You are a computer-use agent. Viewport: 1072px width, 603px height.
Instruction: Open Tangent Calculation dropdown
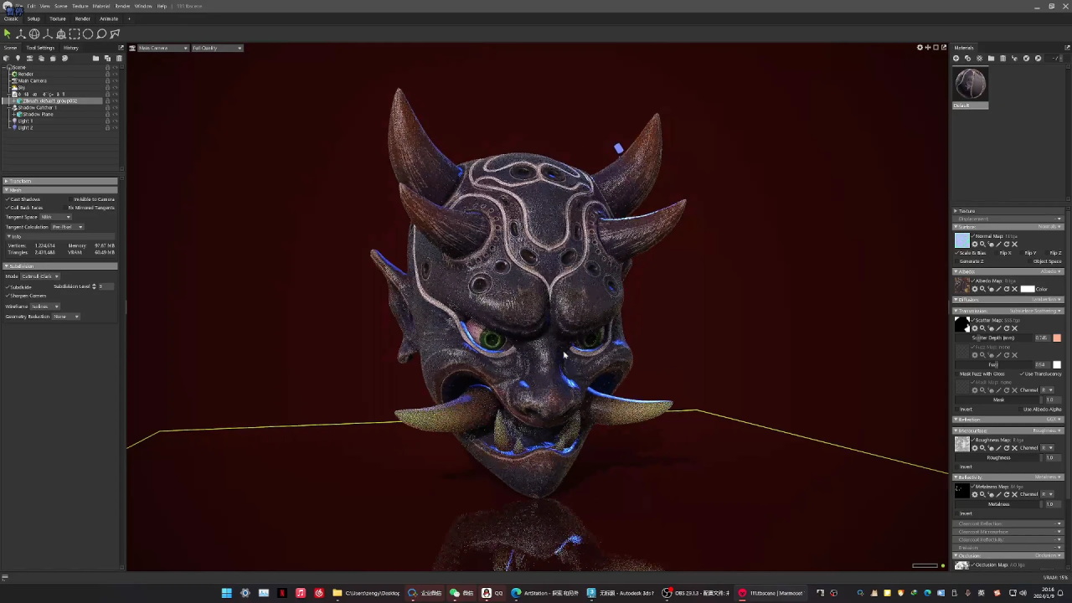click(67, 227)
